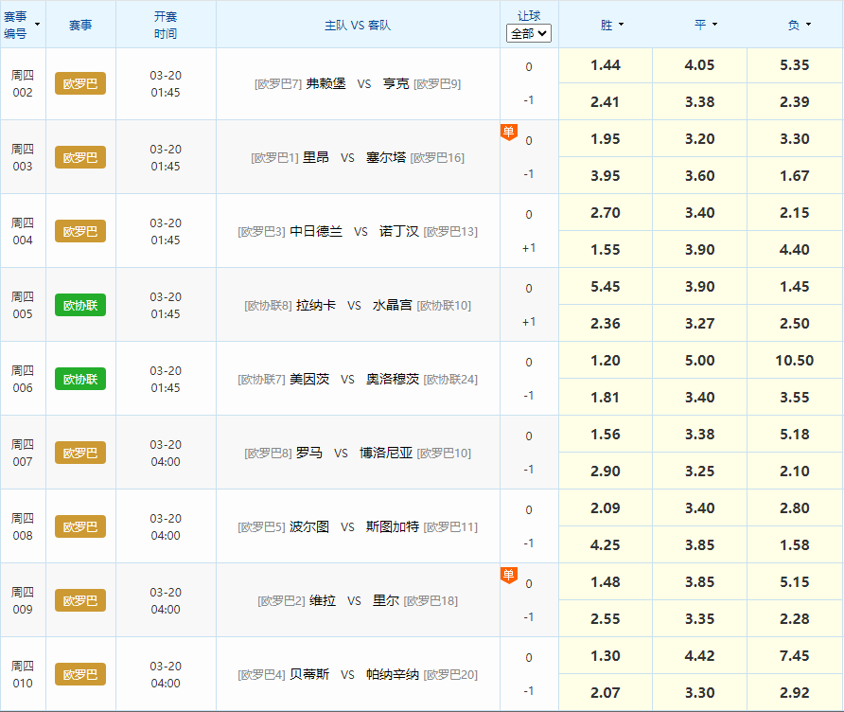Click the 欧罗巴 league badge for match 003
This screenshot has height=712, width=844.
80,157
